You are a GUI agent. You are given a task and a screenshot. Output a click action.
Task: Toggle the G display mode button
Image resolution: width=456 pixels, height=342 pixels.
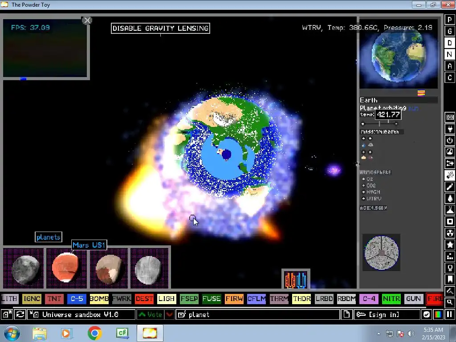click(450, 31)
